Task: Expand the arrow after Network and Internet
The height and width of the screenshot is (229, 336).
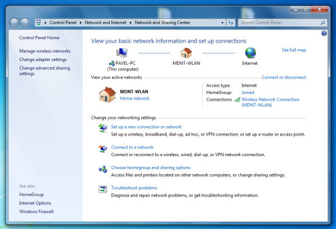Action: (x=130, y=22)
